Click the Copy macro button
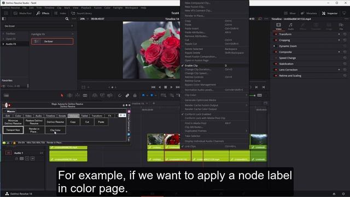The image size is (350, 197). (x=73, y=122)
